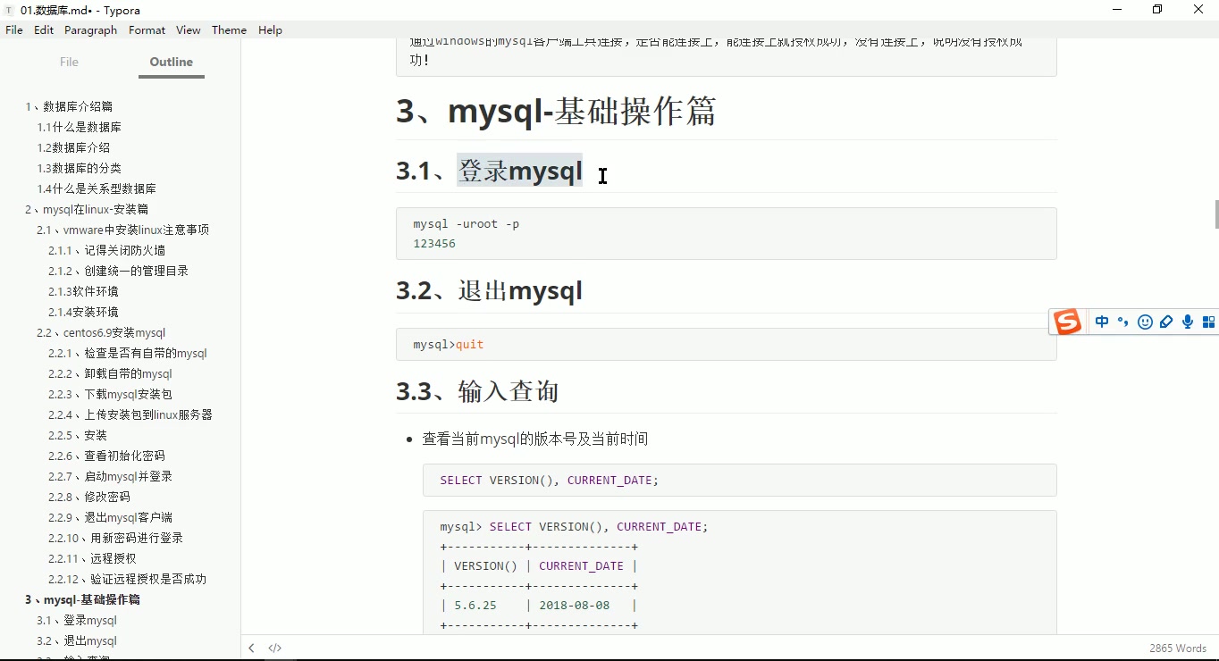Select outline 2.2、centos6.9安装mysql
The image size is (1219, 661).
click(x=101, y=332)
